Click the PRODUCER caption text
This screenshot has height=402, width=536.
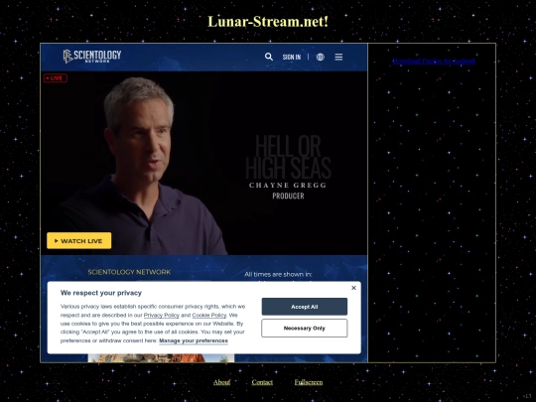[x=288, y=196]
